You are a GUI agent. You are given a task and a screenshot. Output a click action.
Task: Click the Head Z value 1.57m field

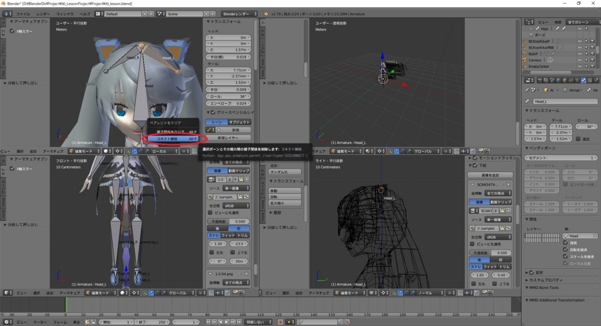(x=228, y=50)
